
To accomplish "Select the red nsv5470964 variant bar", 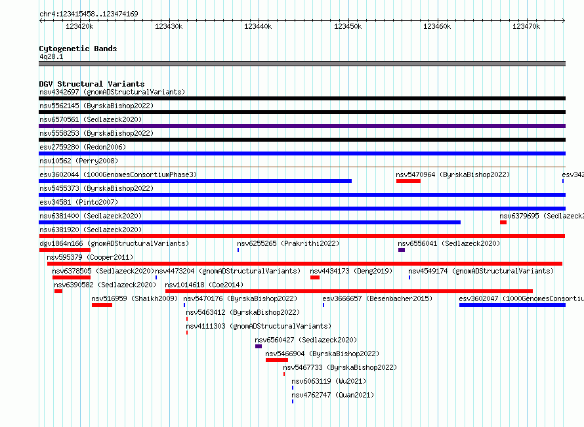I will (408, 181).
